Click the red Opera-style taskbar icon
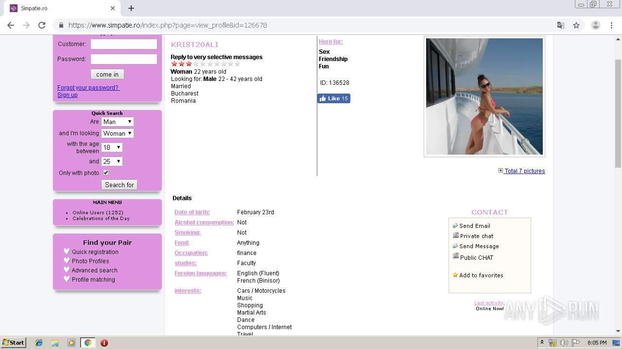The width and height of the screenshot is (622, 349). click(104, 343)
